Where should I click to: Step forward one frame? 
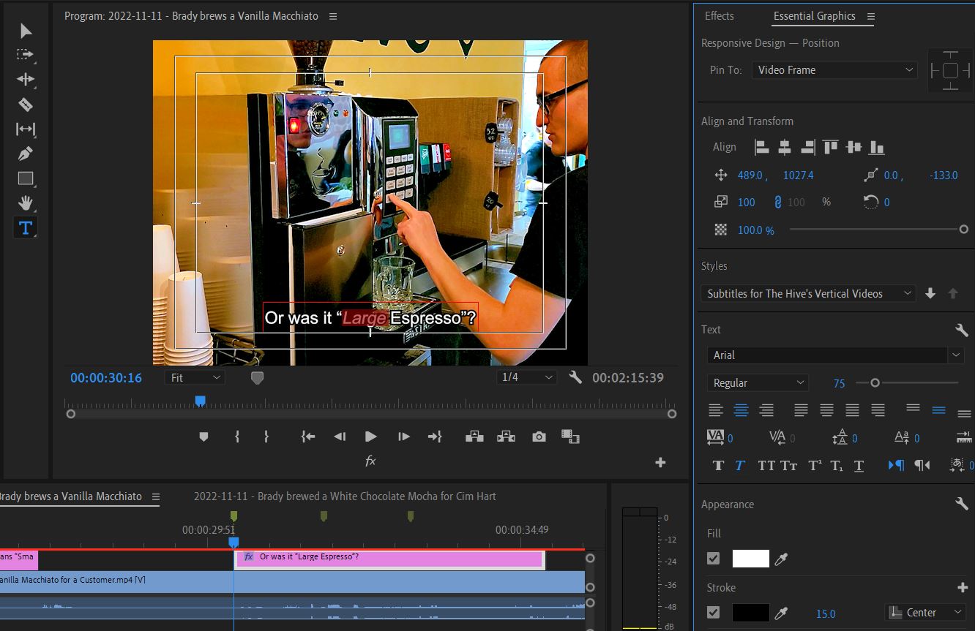point(403,437)
